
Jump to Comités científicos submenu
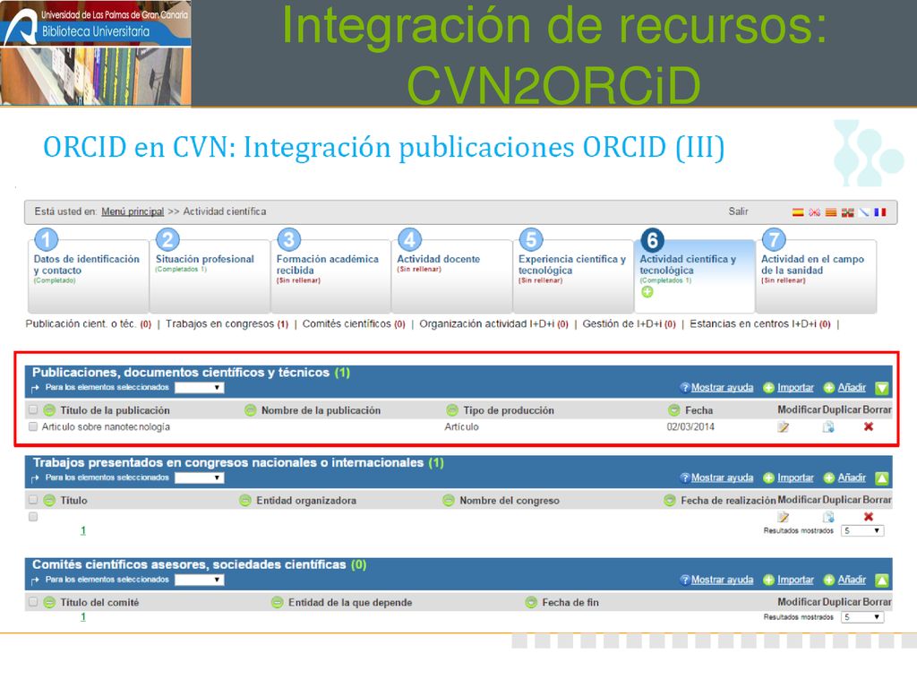point(354,324)
